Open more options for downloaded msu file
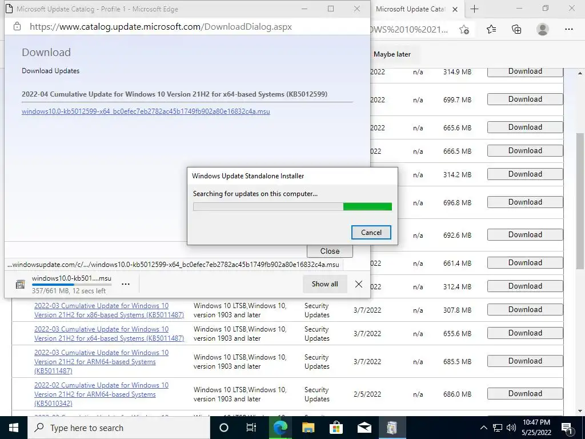Image resolution: width=585 pixels, height=439 pixels. 126,284
